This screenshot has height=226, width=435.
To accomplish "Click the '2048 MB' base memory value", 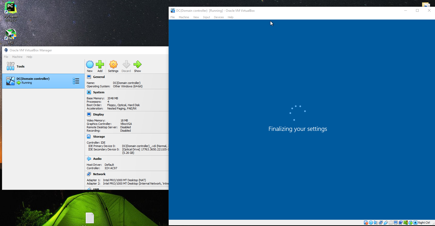I will click(x=113, y=98).
